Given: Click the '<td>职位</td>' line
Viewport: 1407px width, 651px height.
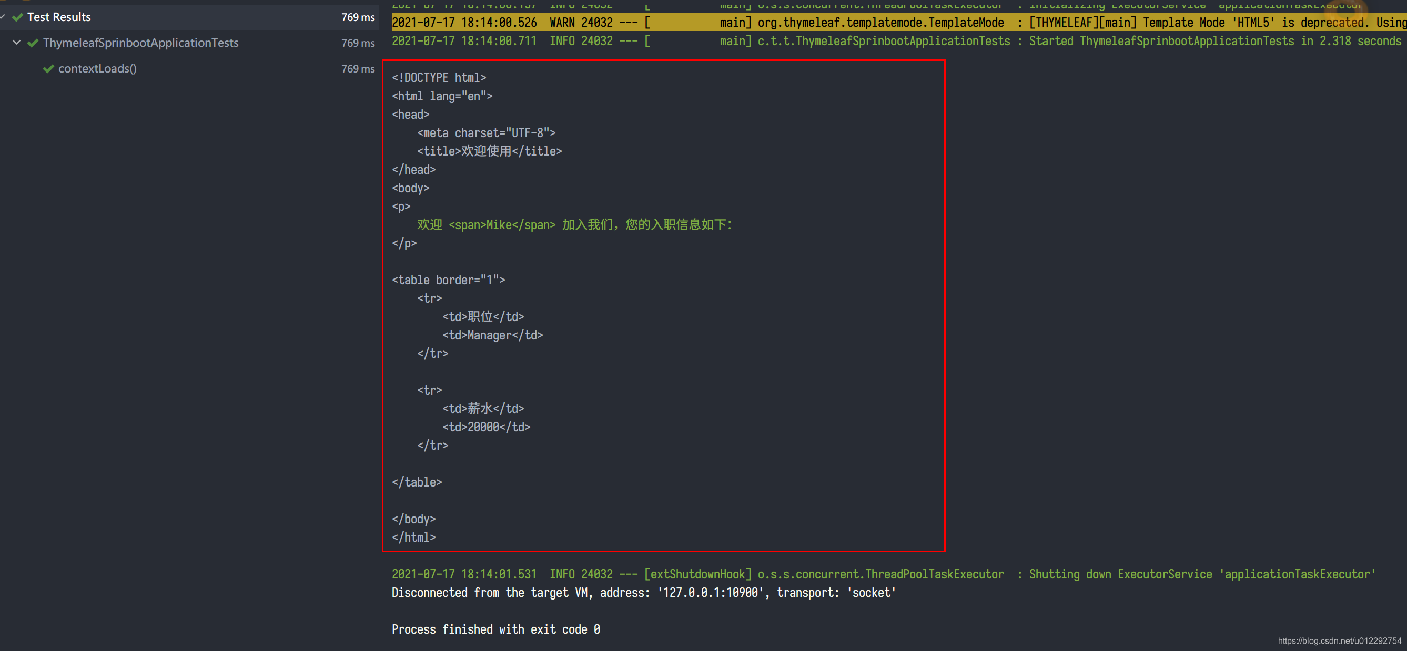Looking at the screenshot, I should tap(483, 316).
